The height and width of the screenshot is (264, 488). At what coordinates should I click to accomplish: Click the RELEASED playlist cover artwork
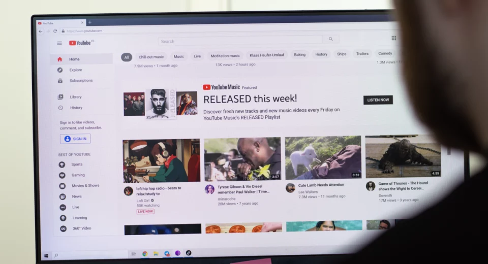pos(160,104)
